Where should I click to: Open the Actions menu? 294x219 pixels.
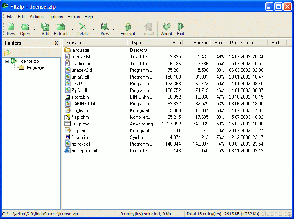click(x=37, y=17)
